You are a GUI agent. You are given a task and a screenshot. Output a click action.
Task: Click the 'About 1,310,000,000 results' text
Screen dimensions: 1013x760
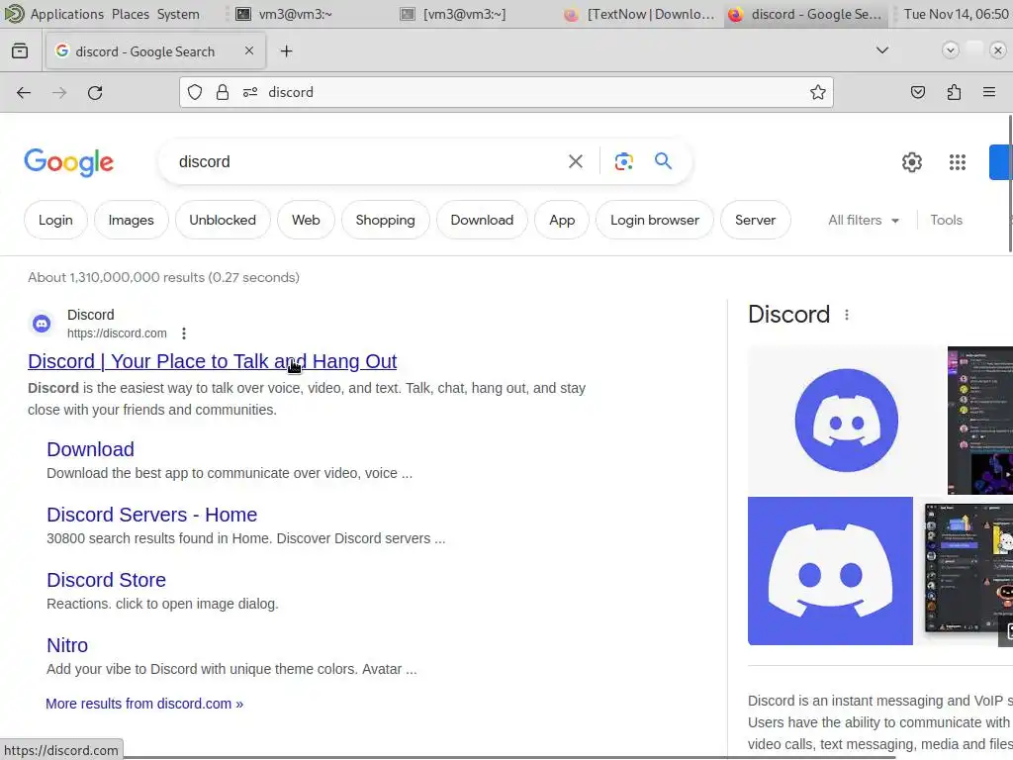pos(163,277)
